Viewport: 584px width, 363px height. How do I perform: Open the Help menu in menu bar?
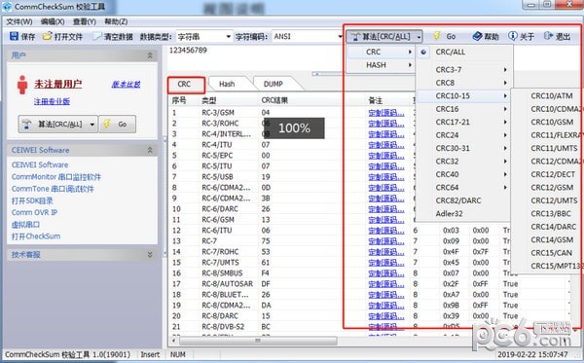tap(116, 21)
